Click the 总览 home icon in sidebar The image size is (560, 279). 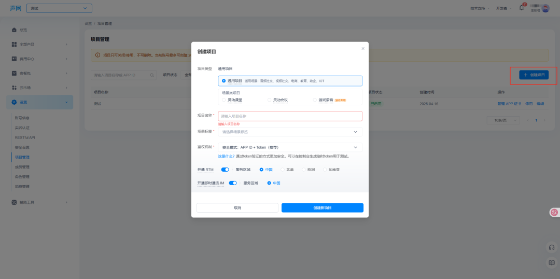[15, 30]
